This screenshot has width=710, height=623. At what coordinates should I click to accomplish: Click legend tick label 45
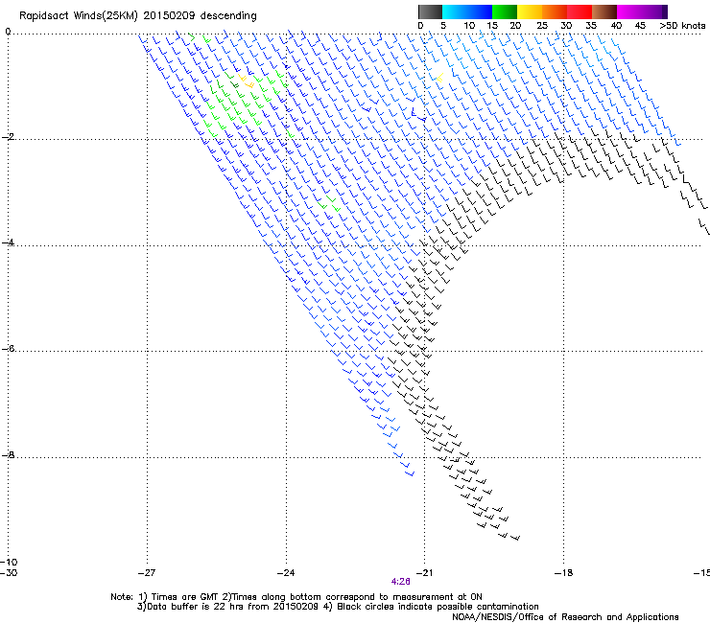tap(640, 26)
